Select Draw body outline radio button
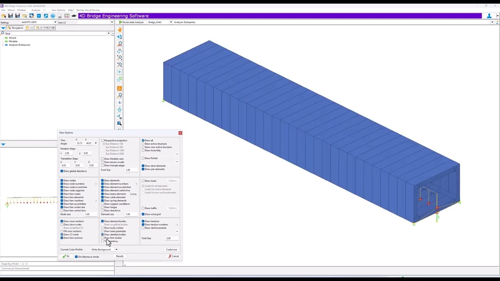Viewport: 500px width, 281px height. 102,228
